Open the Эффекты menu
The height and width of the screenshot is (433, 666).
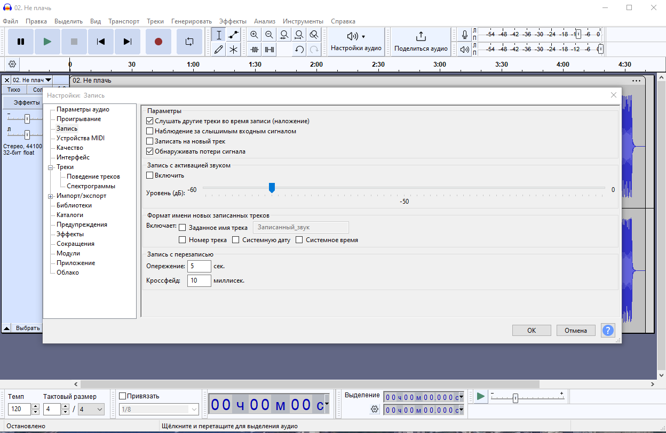point(232,21)
